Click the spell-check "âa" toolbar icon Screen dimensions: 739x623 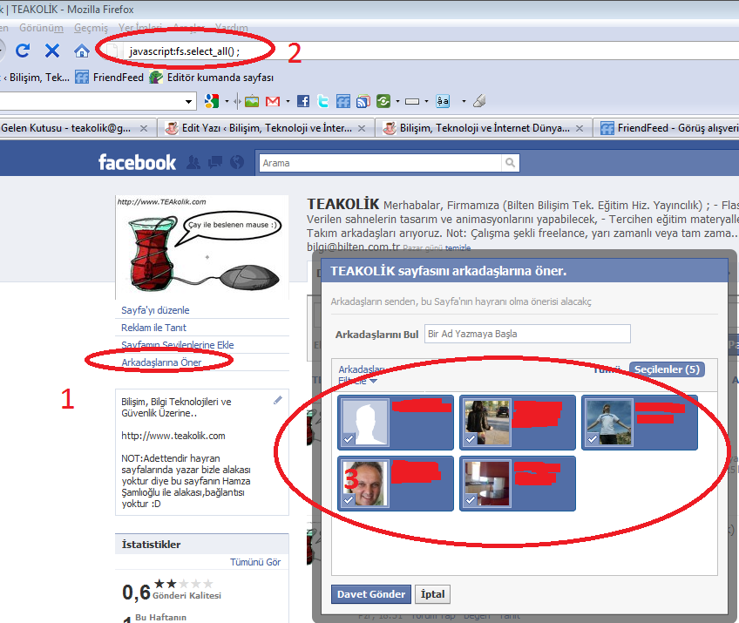pos(443,101)
